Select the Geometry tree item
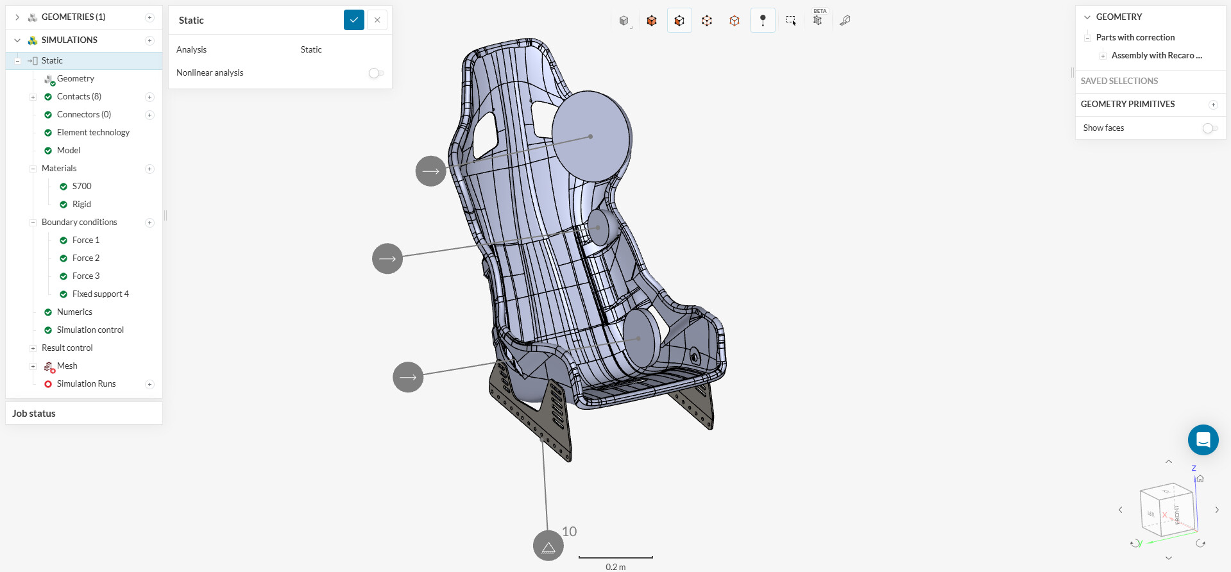The width and height of the screenshot is (1231, 572). [x=76, y=79]
